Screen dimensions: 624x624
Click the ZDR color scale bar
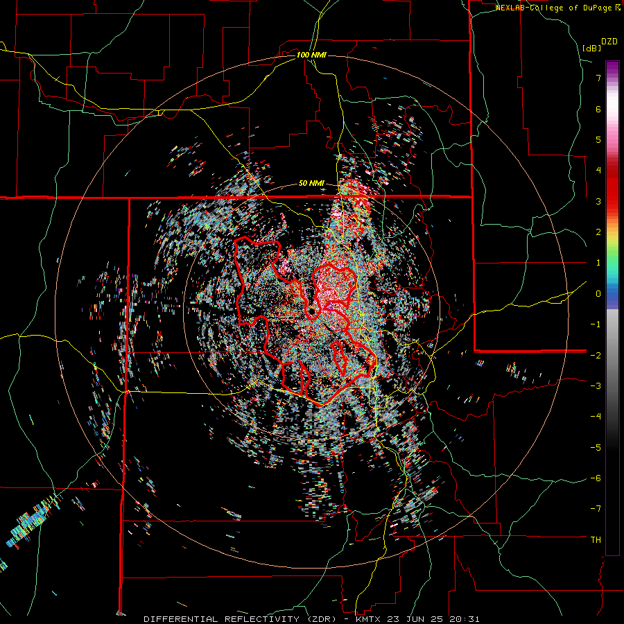click(612, 308)
